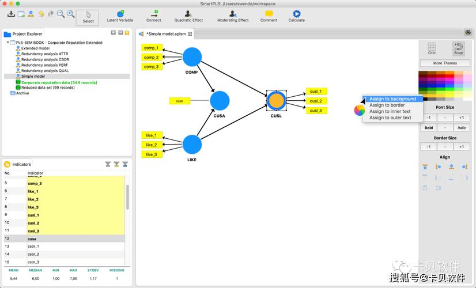
Task: Choose Assign to border menu entry
Action: click(387, 105)
